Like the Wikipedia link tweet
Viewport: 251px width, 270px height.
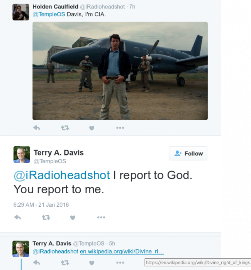tap(92, 263)
